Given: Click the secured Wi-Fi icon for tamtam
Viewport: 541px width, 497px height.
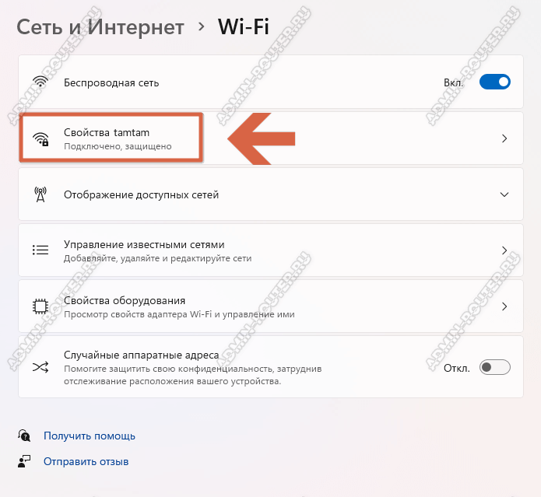Looking at the screenshot, I should click(40, 139).
